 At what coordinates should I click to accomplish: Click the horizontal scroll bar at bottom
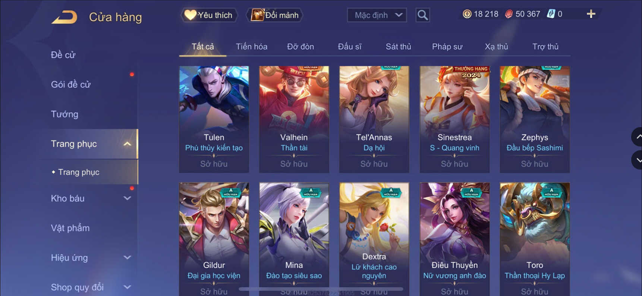pyautogui.click(x=321, y=289)
